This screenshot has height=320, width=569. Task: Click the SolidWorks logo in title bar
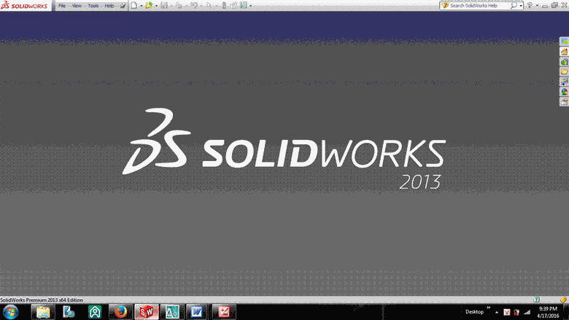pyautogui.click(x=24, y=5)
